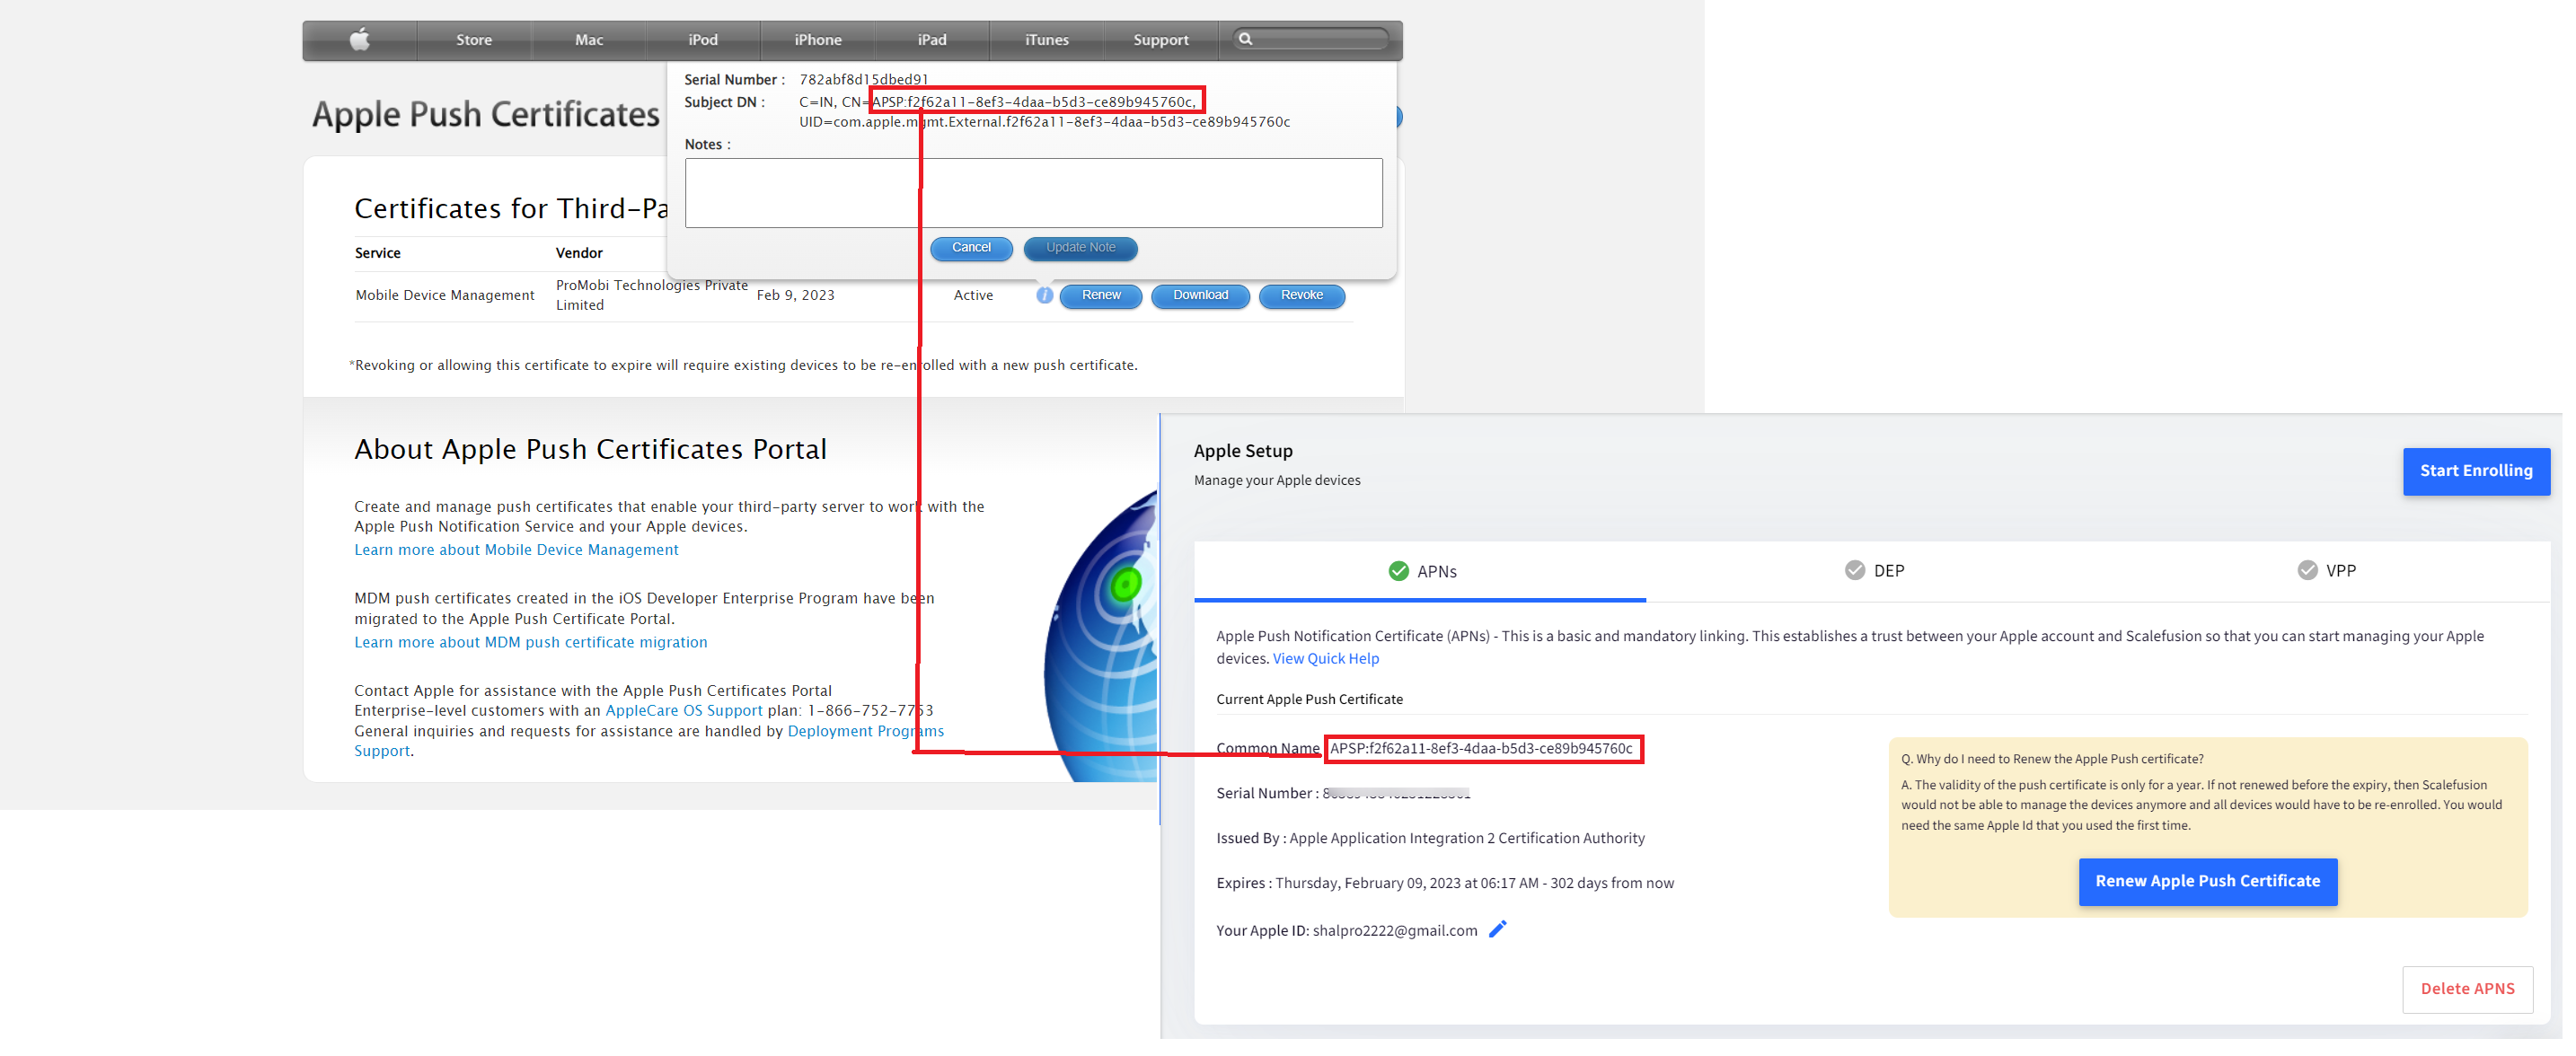Select the UID=com.apple.mgmt.External line
The image size is (2576, 1056).
(x=1044, y=122)
